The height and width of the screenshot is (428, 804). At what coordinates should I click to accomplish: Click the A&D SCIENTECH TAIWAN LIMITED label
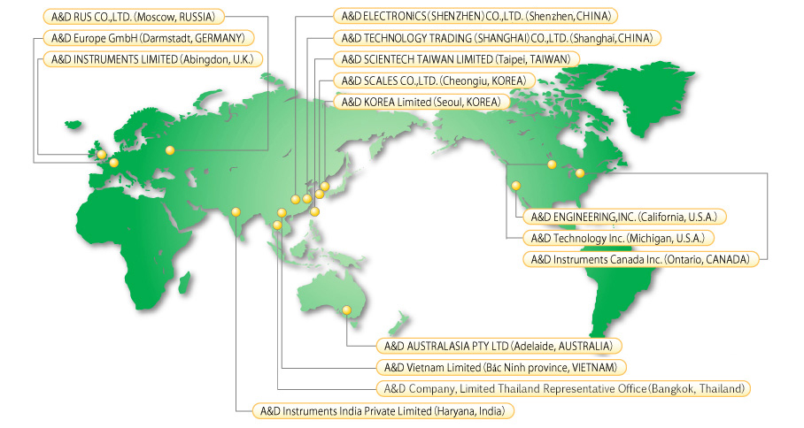pyautogui.click(x=456, y=59)
